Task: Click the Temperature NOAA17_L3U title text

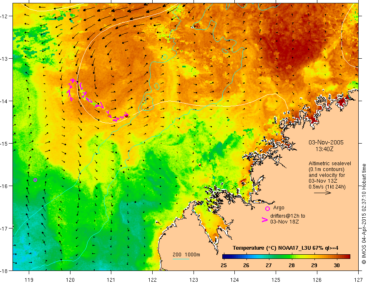Action: click(285, 248)
